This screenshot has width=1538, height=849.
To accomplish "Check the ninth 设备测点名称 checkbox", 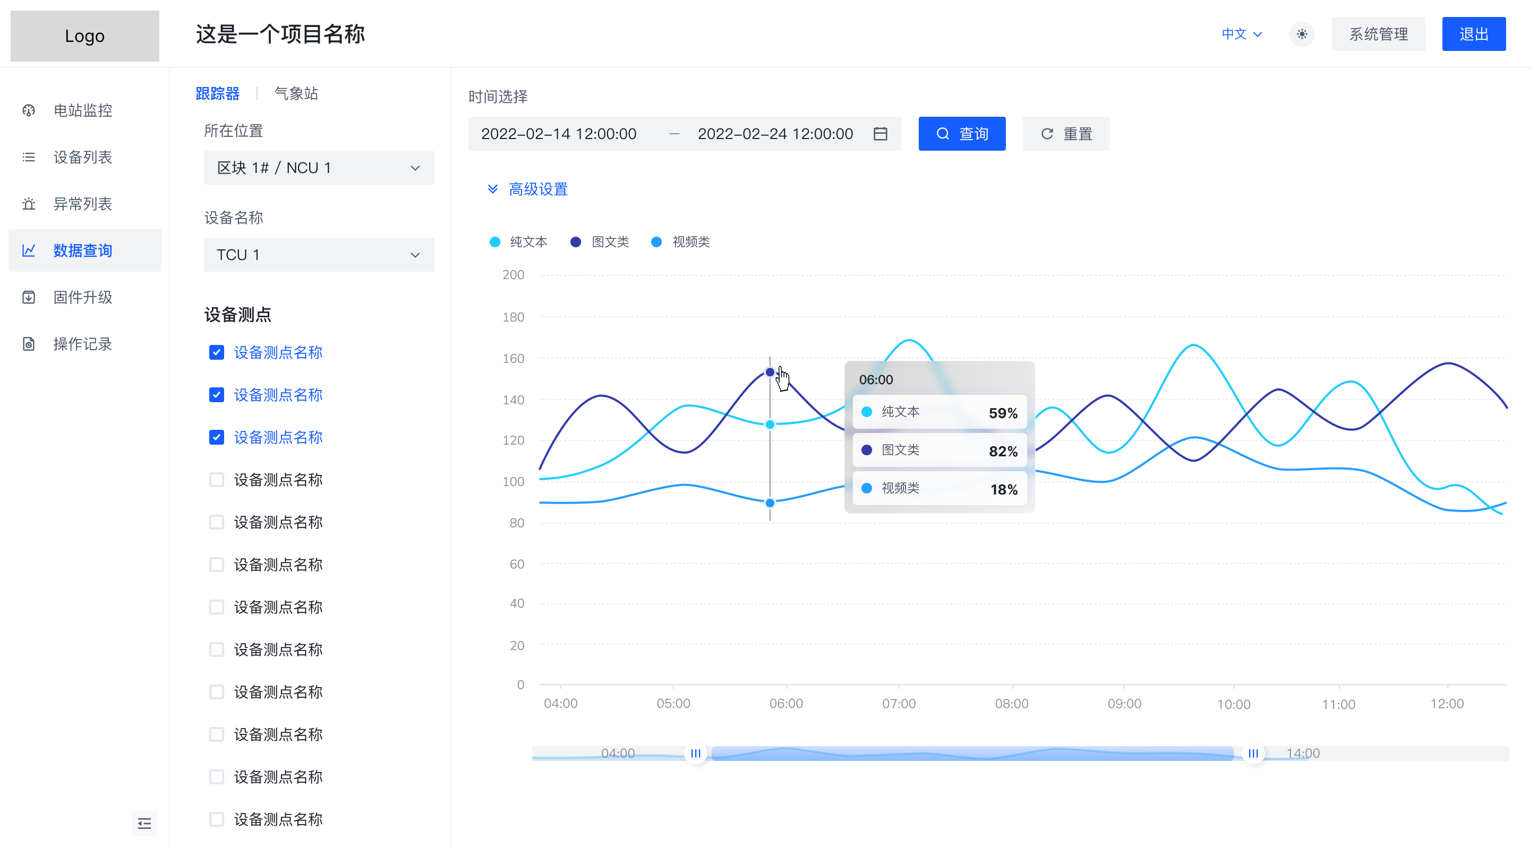I will point(217,691).
